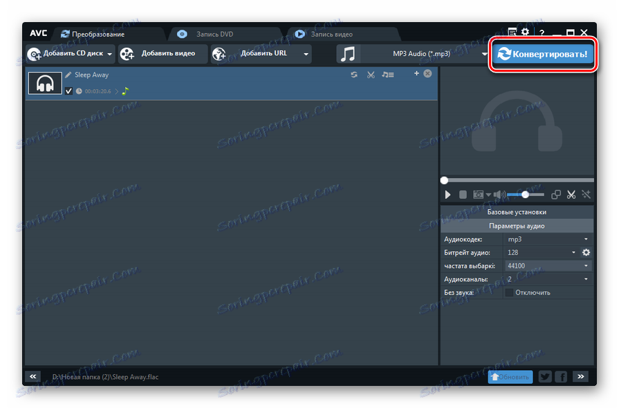Remove Sleep Away with the X icon
Screen dimensions: 619x408
pyautogui.click(x=427, y=74)
